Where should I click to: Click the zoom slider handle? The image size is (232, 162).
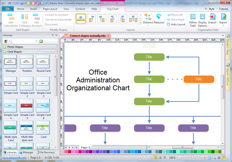[192, 158]
